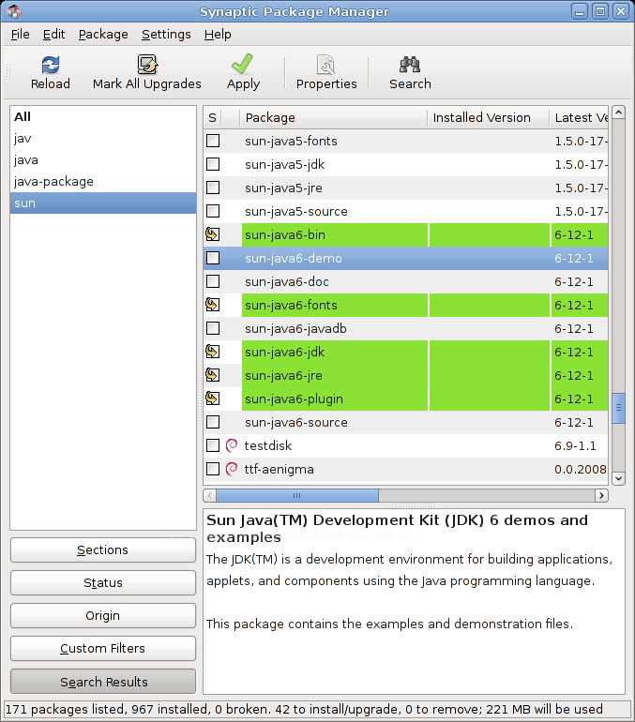635x722 pixels.
Task: Click the Custom Filters button
Action: [103, 649]
